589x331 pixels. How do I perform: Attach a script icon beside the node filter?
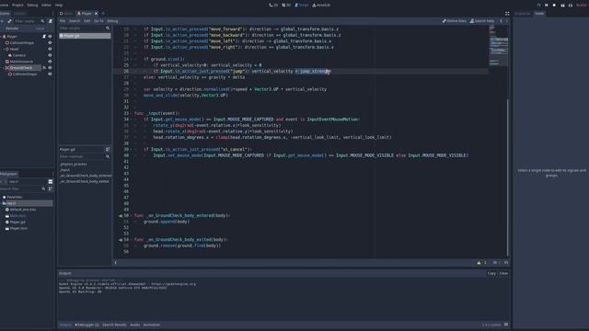tap(51, 21)
